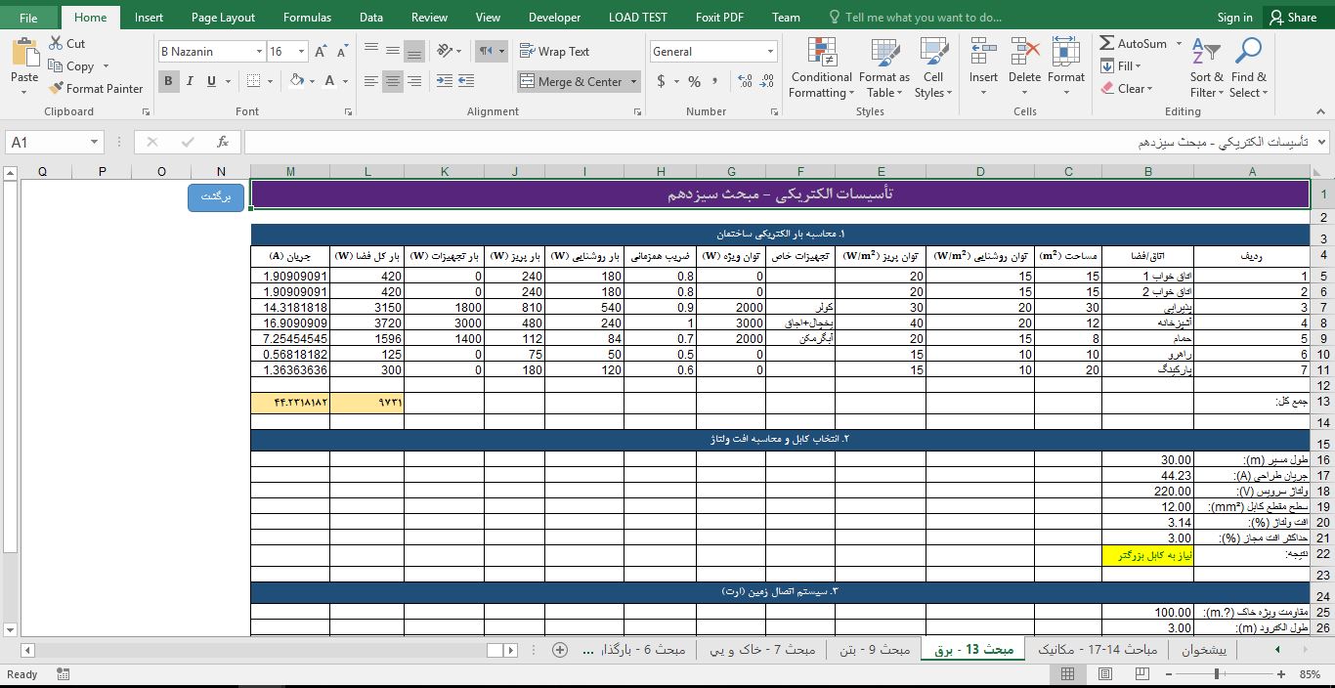Viewport: 1335px width, 688px height.
Task: Click the Tell me what you want field
Action: (923, 17)
